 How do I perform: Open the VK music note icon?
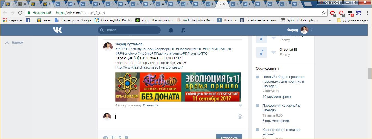tap(183, 30)
